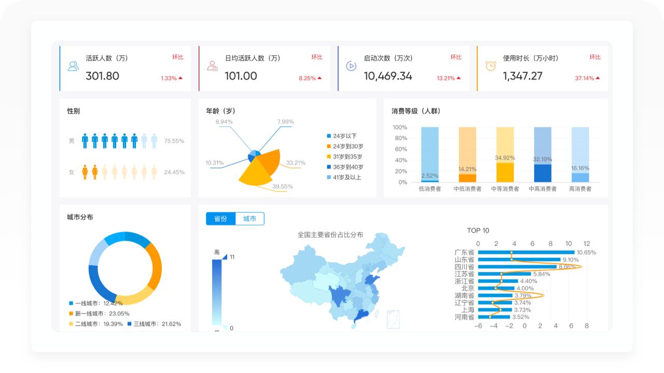
Task: Click the 江苏省 bar in TOP 10
Action: 504,274
